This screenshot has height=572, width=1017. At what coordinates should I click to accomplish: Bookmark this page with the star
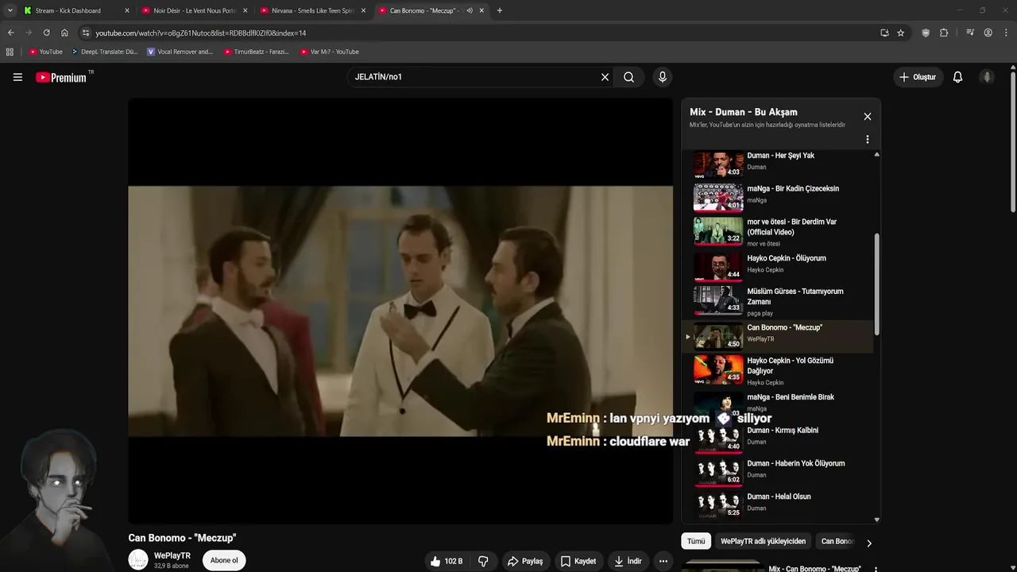[900, 33]
